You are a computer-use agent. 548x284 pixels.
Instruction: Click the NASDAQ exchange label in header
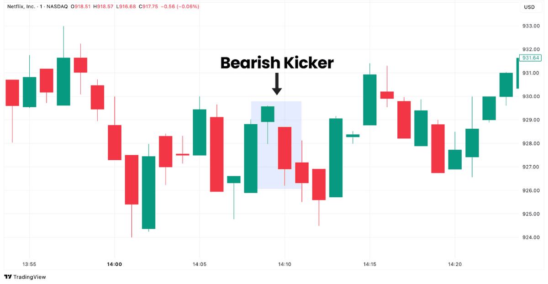click(x=58, y=7)
